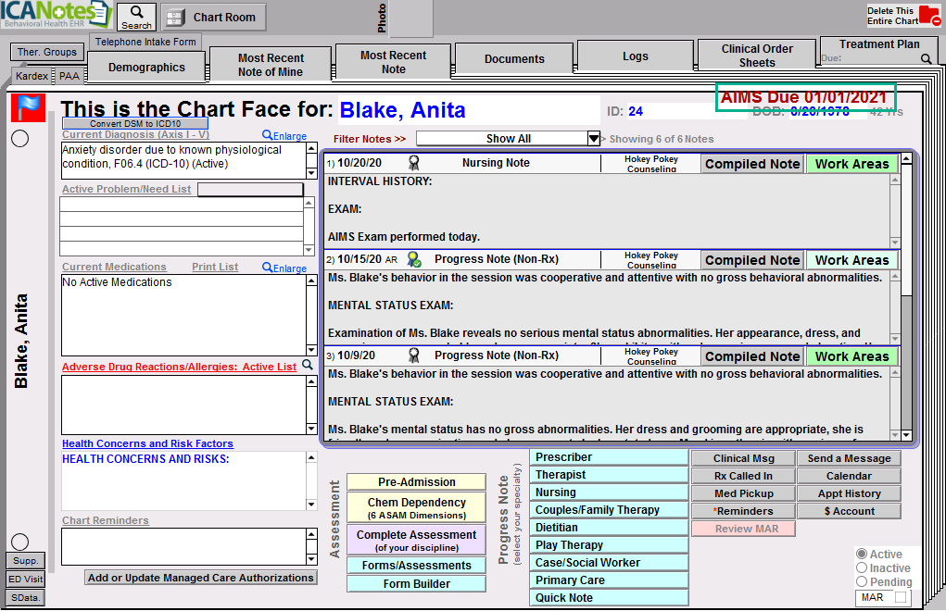
Task: Select the Active radio button
Action: pos(862,555)
